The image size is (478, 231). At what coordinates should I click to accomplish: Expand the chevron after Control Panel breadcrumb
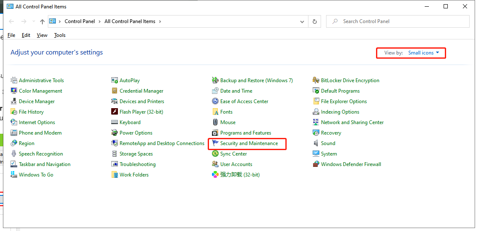click(99, 21)
